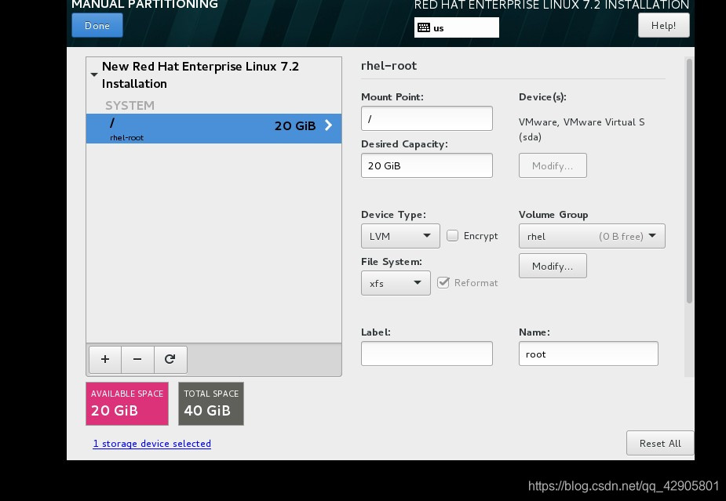Collapse the New Red Hat Enterprise Linux 7.2 Installation section
Screen dimensions: 726x501
pos(94,74)
